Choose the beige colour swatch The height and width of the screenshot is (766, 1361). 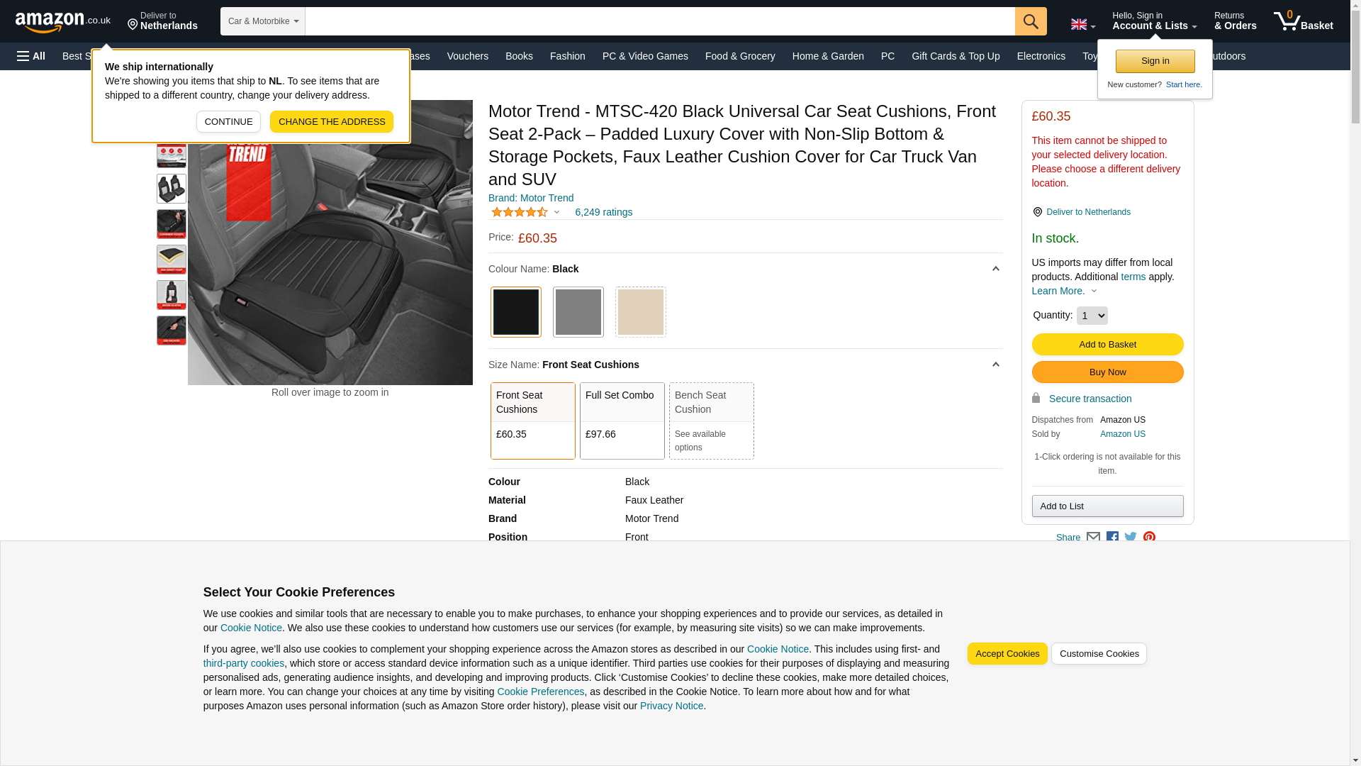click(x=640, y=312)
